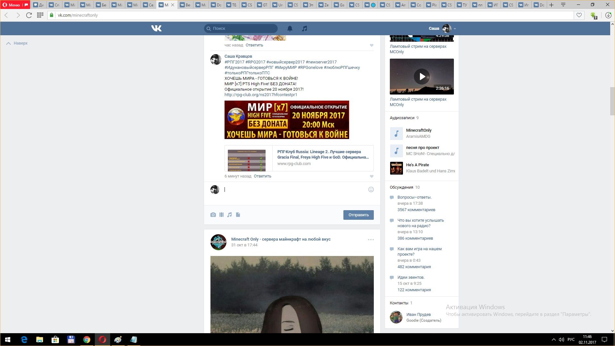Screen dimensions: 615x346
Task: Attach a photo using the camera icon
Action: click(213, 215)
